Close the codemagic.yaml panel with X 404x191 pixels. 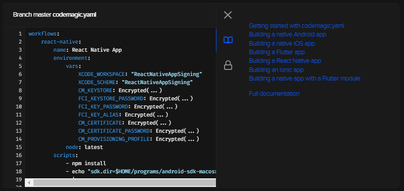[x=228, y=15]
